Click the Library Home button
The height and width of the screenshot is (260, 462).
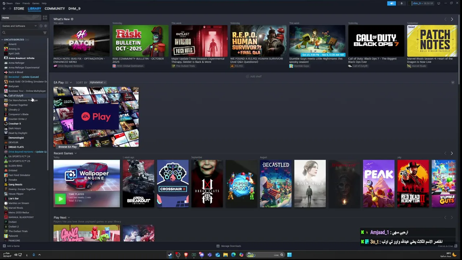21,18
